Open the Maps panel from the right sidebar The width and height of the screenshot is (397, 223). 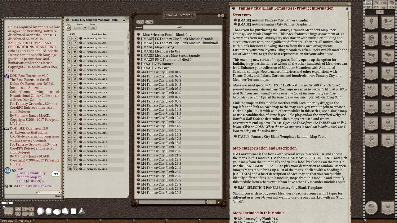[371, 40]
